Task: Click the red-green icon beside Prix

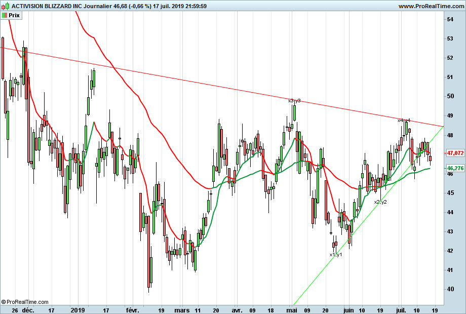Action: 5,16
